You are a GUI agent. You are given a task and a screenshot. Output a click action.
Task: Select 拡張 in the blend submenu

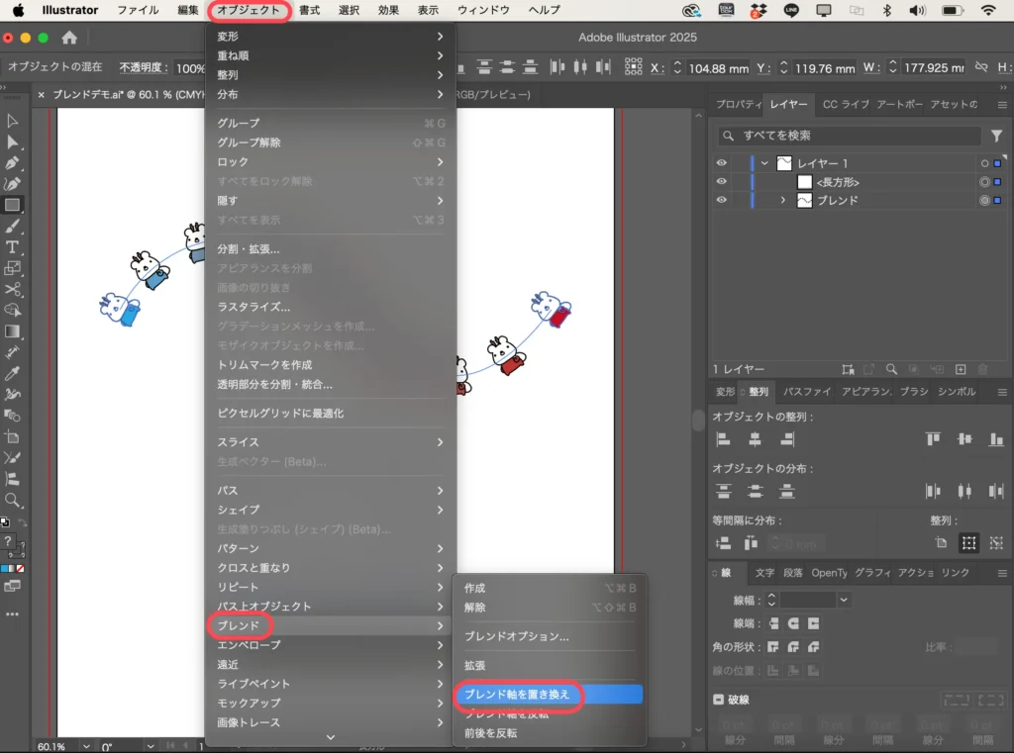coord(475,666)
